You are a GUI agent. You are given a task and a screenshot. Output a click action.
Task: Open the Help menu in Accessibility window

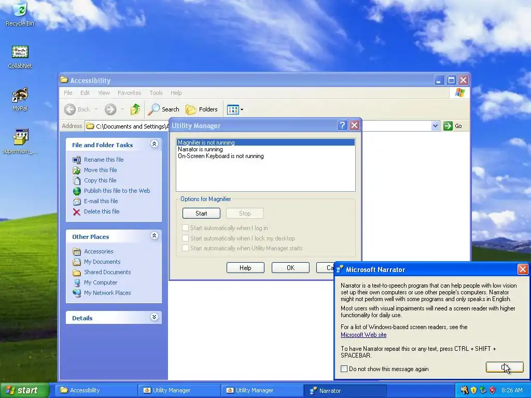tap(176, 93)
